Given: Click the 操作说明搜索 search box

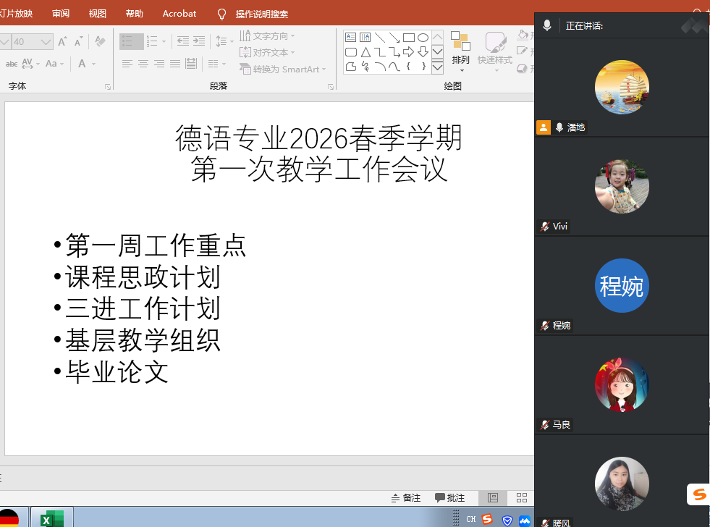Looking at the screenshot, I should coord(261,14).
